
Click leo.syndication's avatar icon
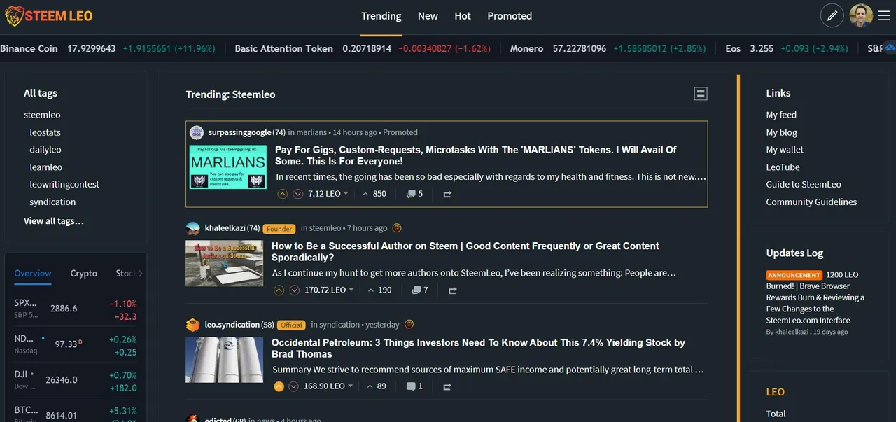tap(193, 325)
